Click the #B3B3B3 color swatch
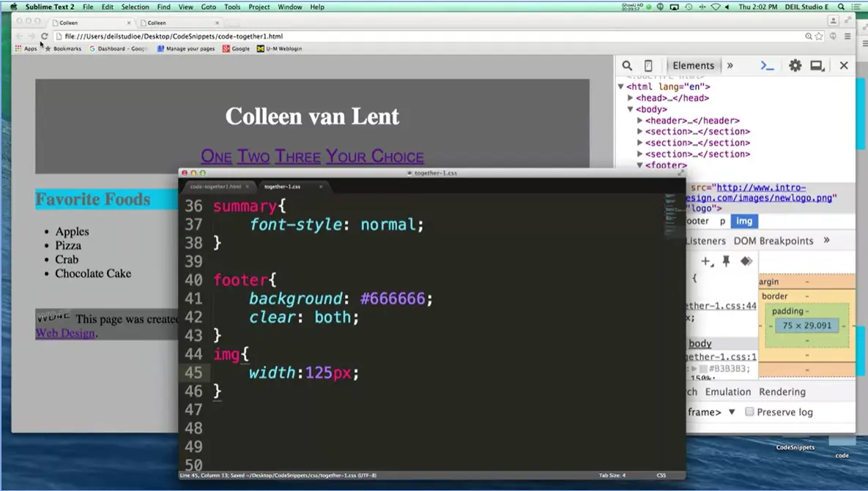This screenshot has height=491, width=868. click(x=702, y=369)
